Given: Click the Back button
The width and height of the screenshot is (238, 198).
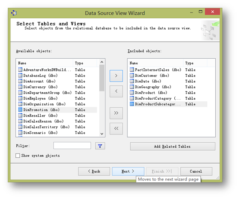Looking at the screenshot, I should pos(94,171).
